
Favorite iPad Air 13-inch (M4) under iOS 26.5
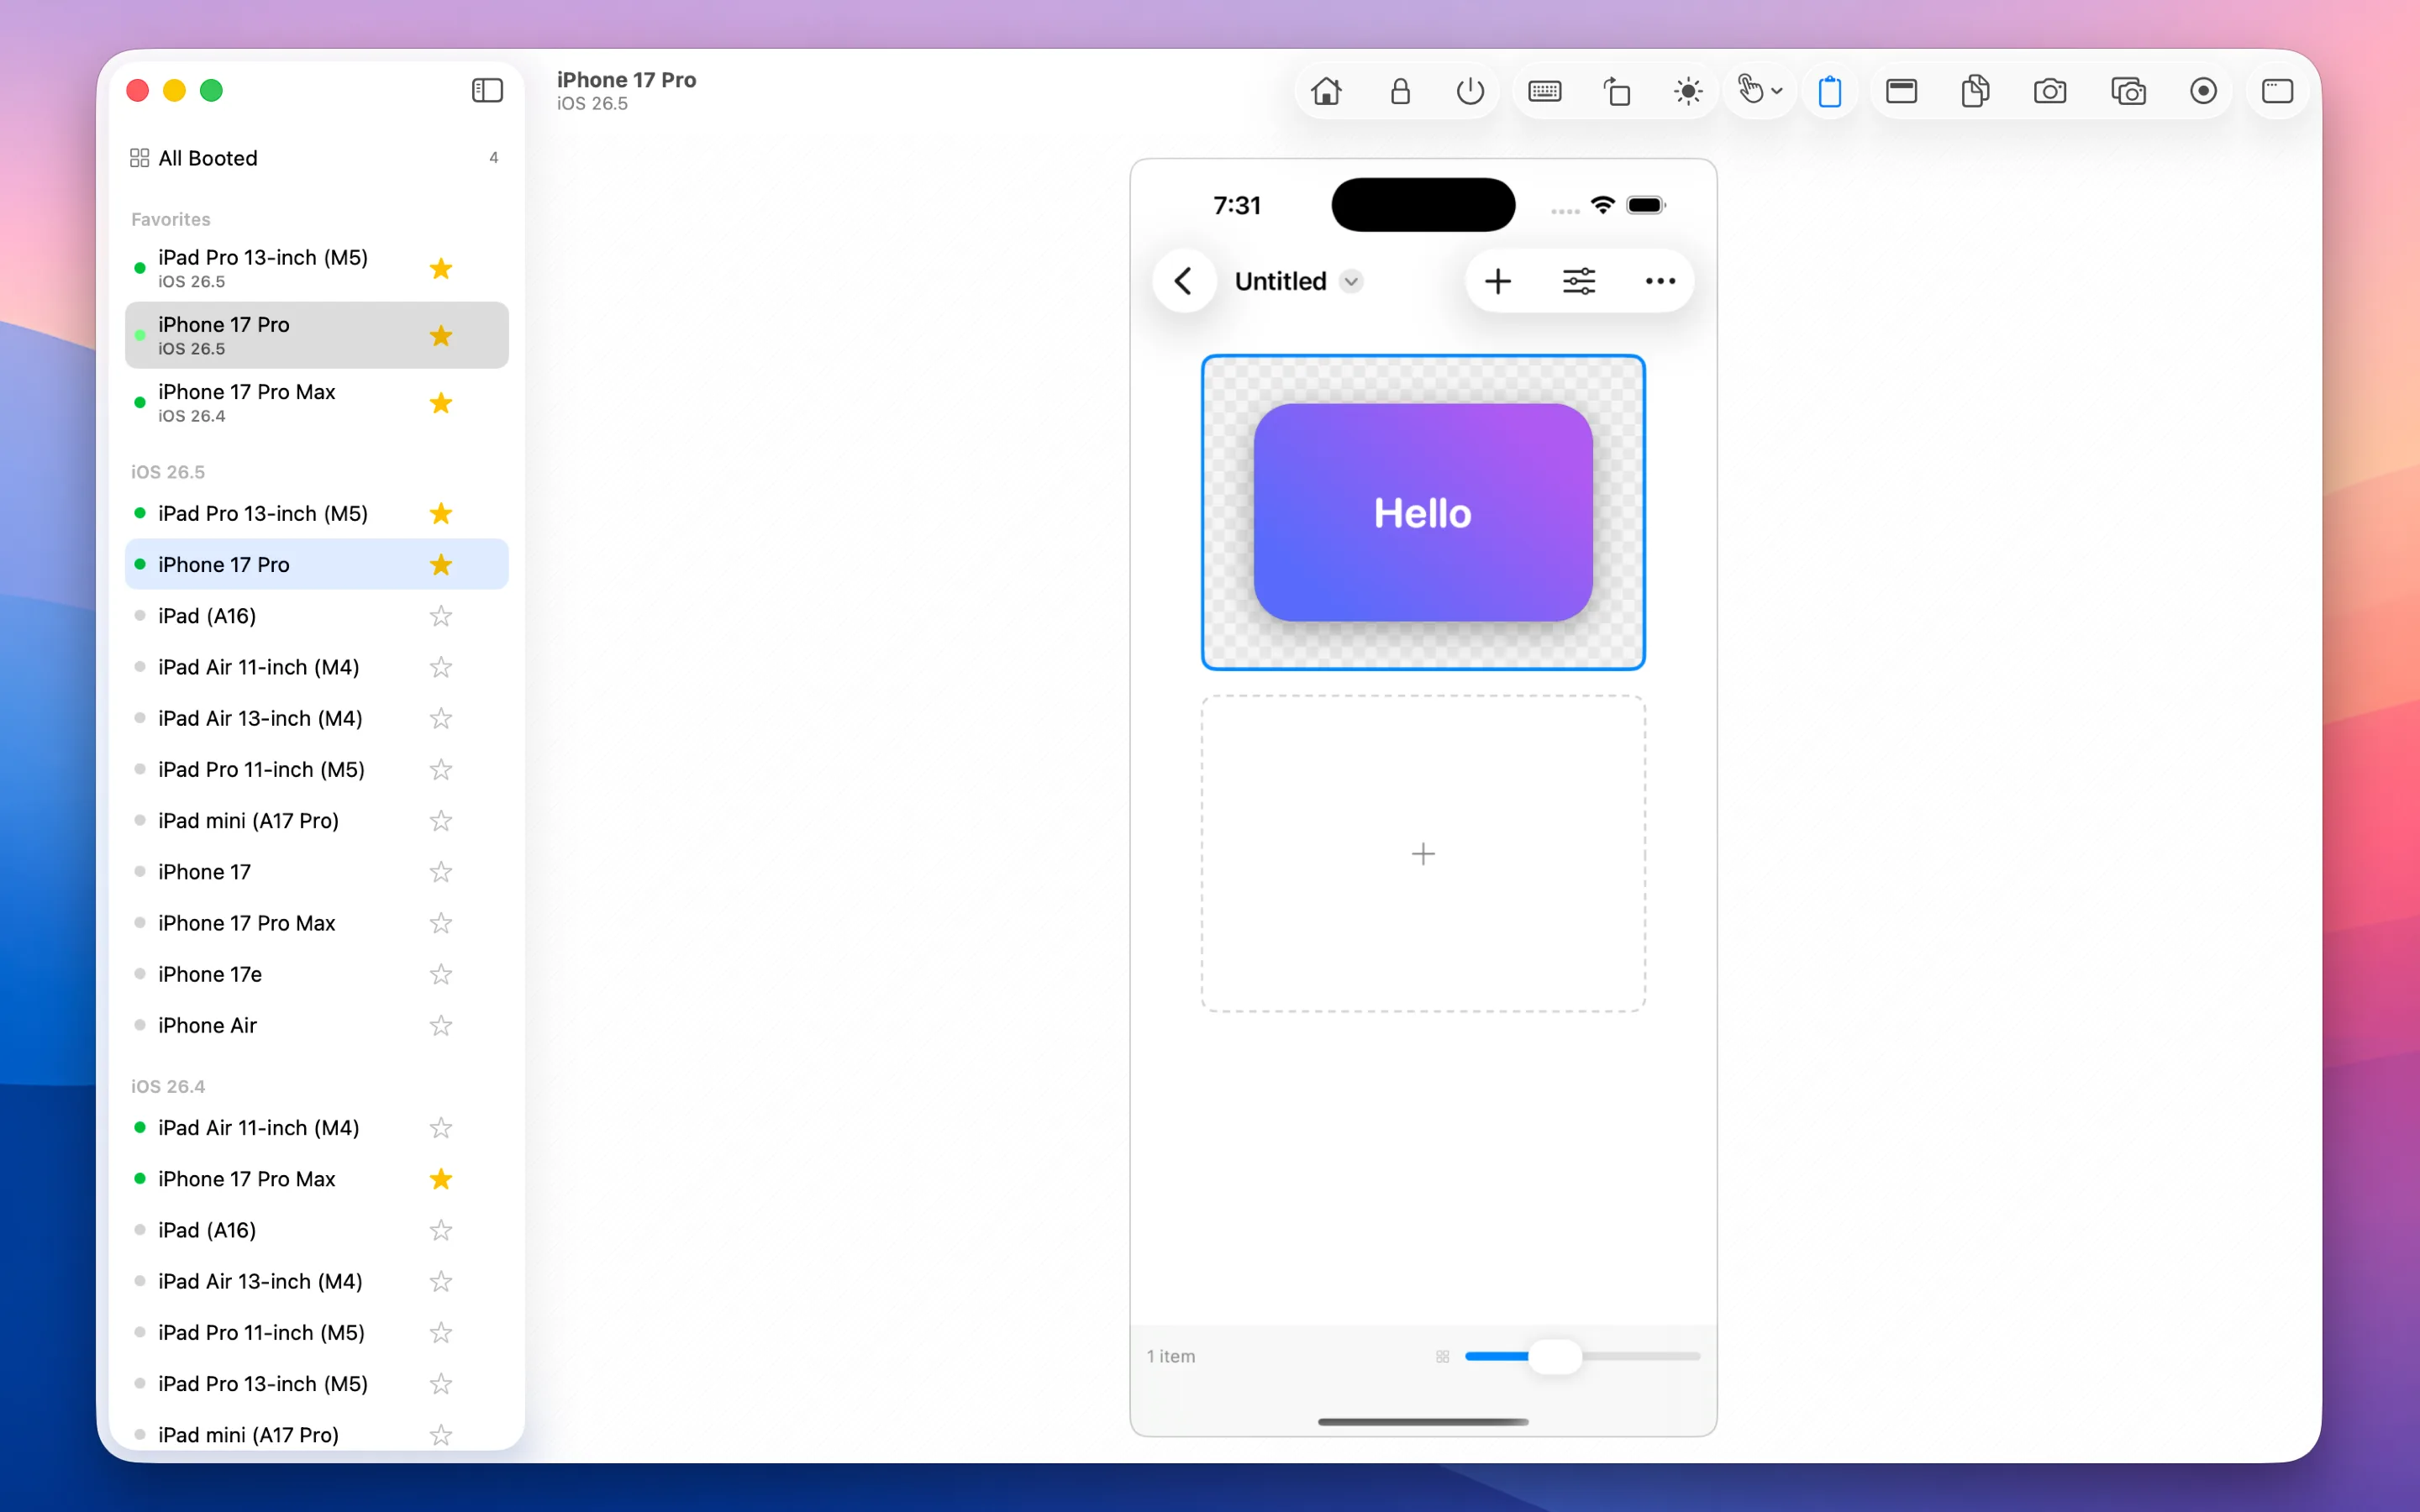tap(441, 718)
